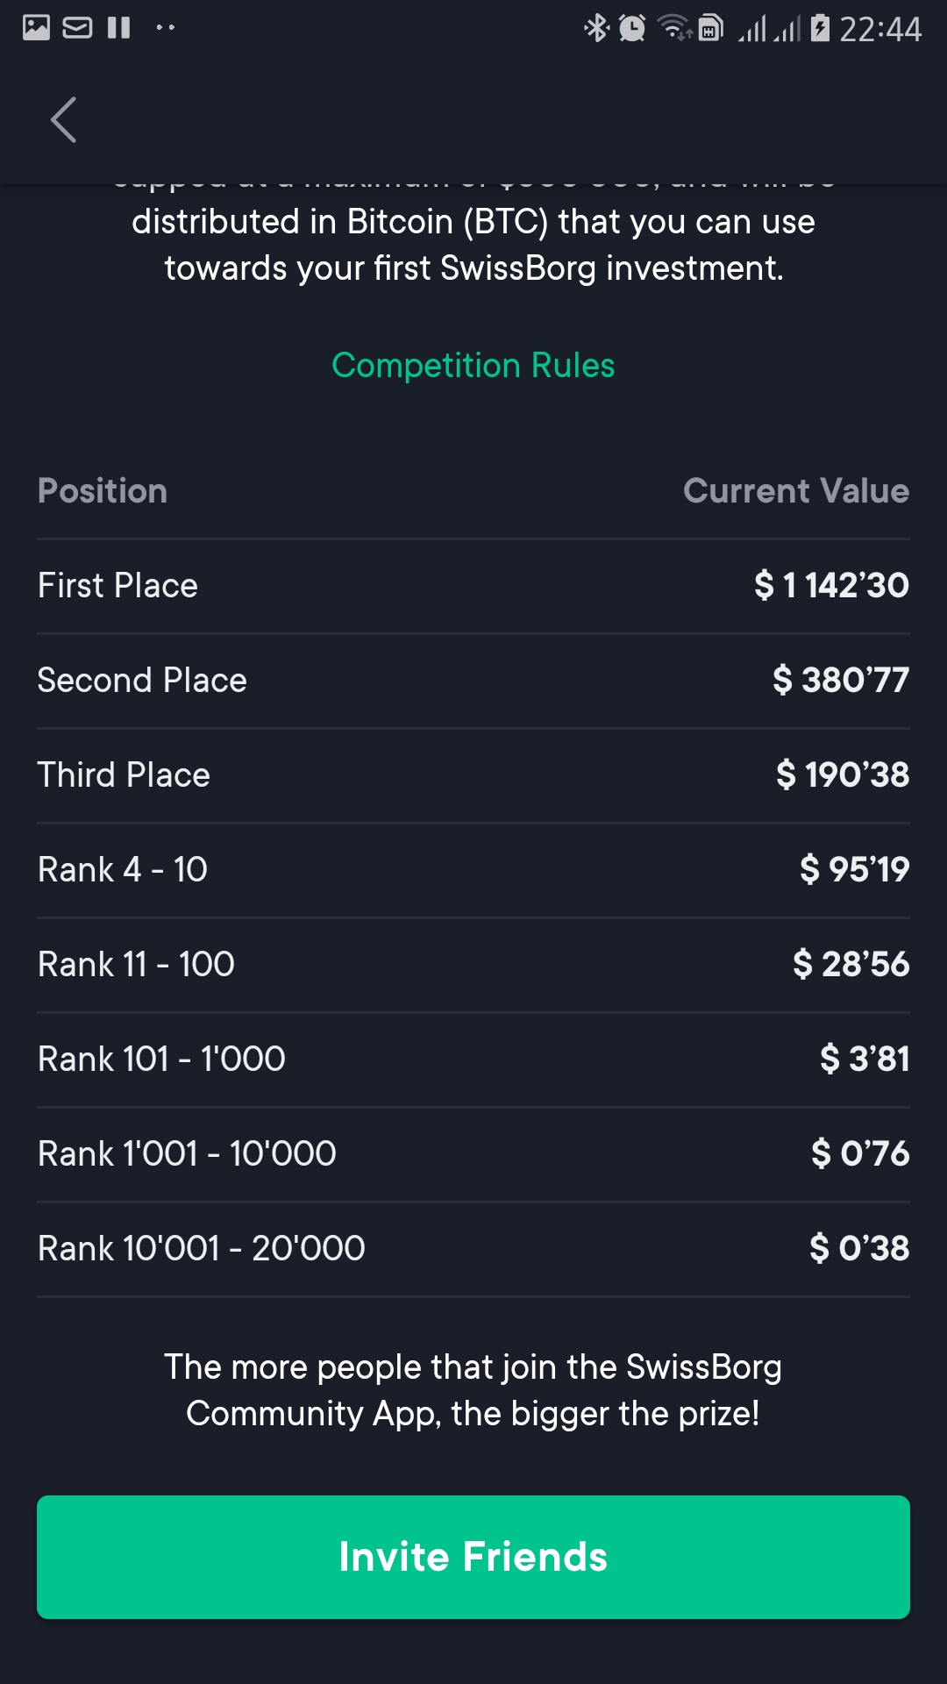Select the Third Place row
The image size is (947, 1684).
(473, 775)
